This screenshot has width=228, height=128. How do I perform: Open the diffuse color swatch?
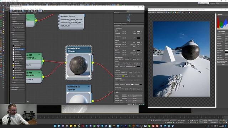coord(138,32)
